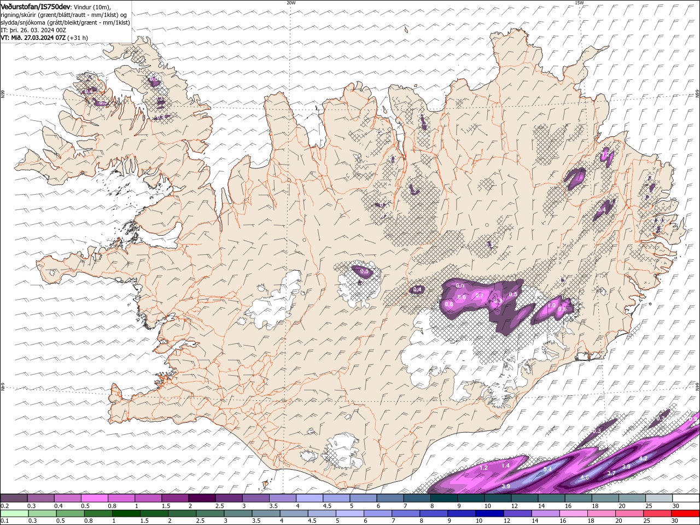This screenshot has height=525, width=700.
Task: Pick the snow legend swatch starting at 1.5
Action: point(175,498)
